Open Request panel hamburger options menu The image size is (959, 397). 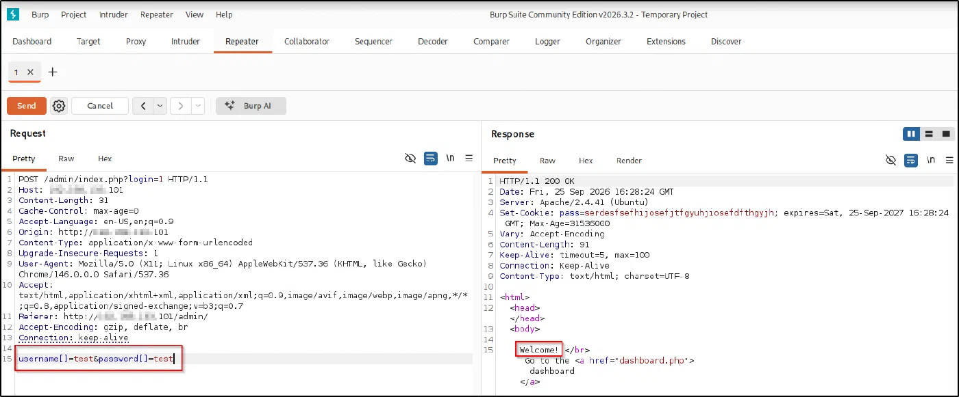pos(469,159)
